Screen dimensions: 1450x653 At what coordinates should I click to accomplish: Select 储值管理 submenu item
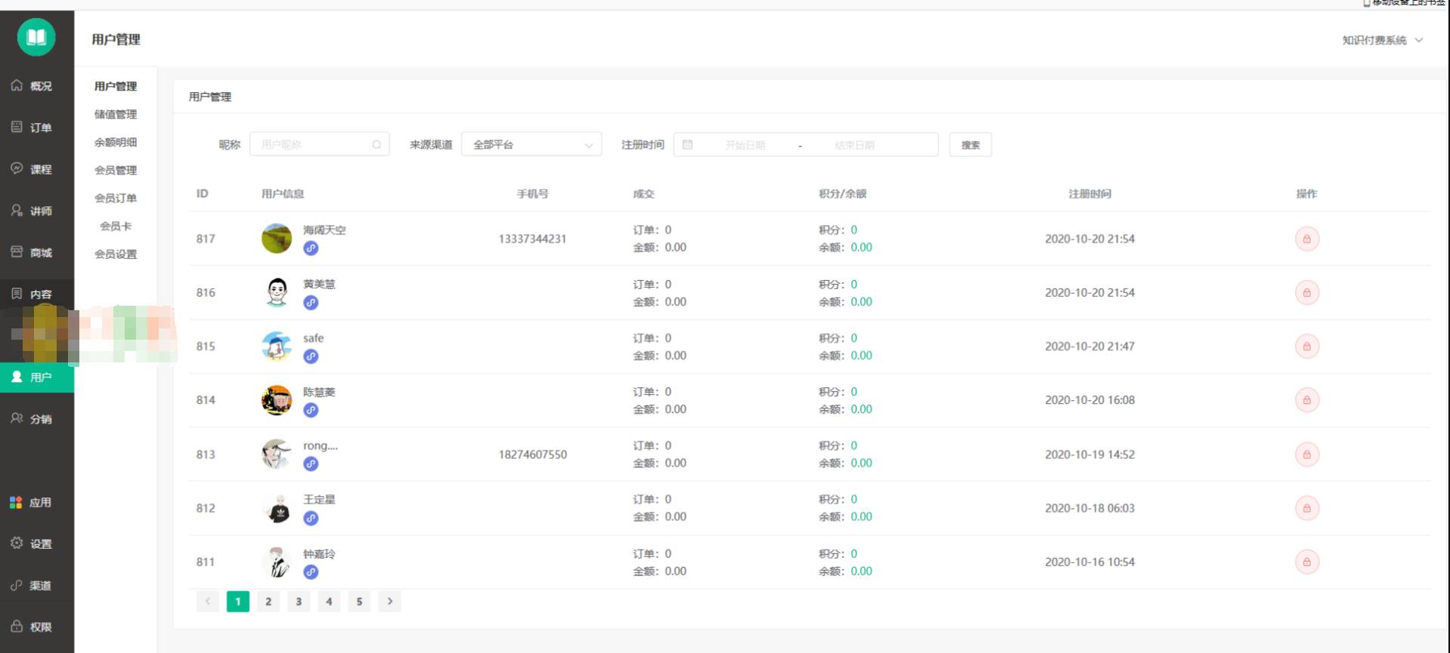coord(116,114)
